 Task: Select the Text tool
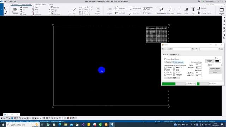pyautogui.click(x=193, y=11)
